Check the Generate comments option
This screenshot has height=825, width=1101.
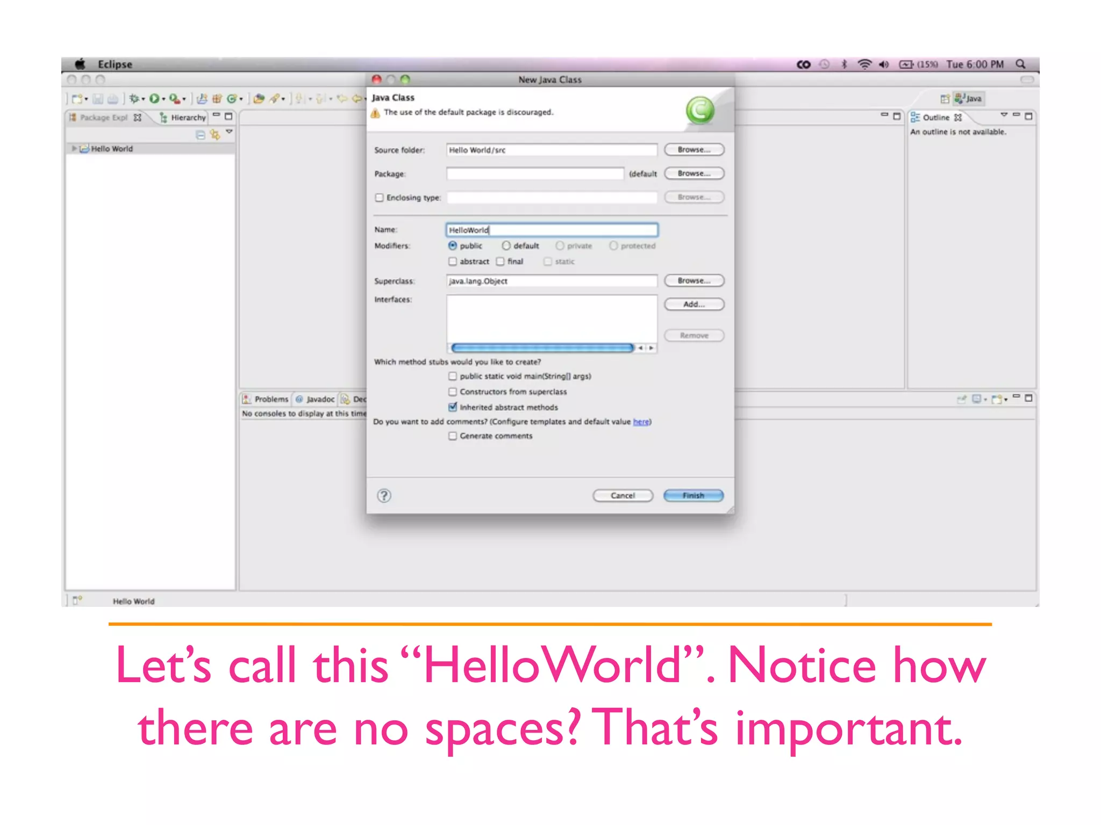[x=453, y=436]
